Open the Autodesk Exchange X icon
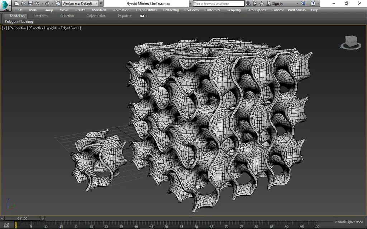 pyautogui.click(x=303, y=4)
